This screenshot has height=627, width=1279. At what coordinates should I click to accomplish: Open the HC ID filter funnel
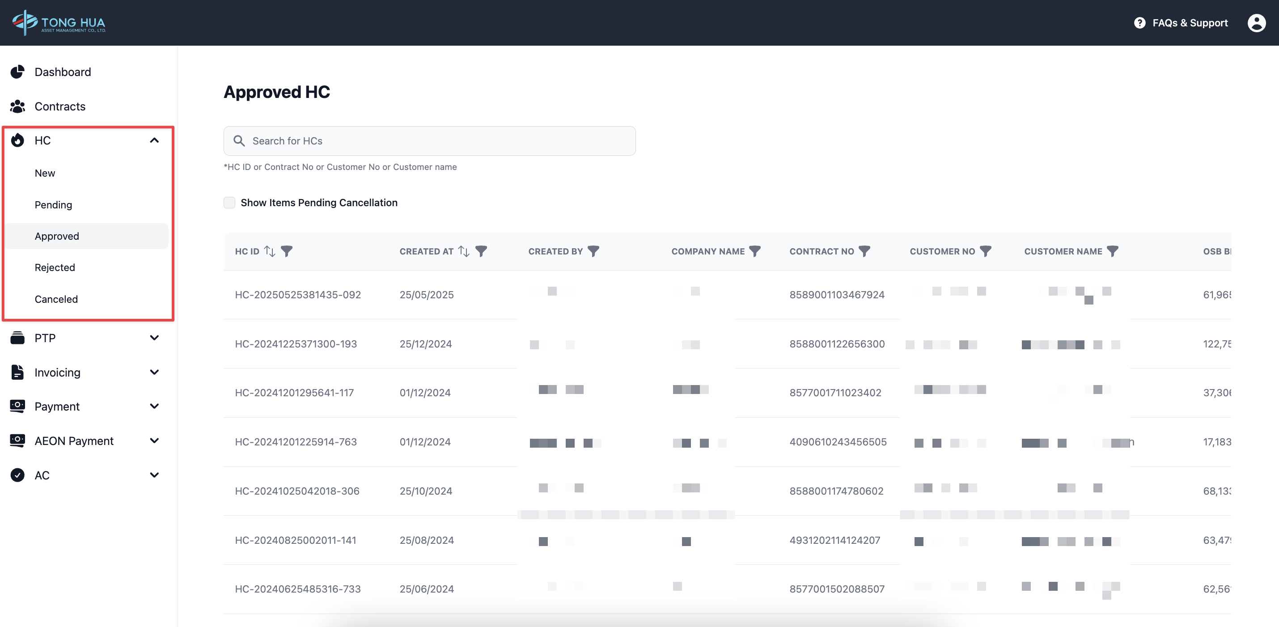(x=287, y=251)
